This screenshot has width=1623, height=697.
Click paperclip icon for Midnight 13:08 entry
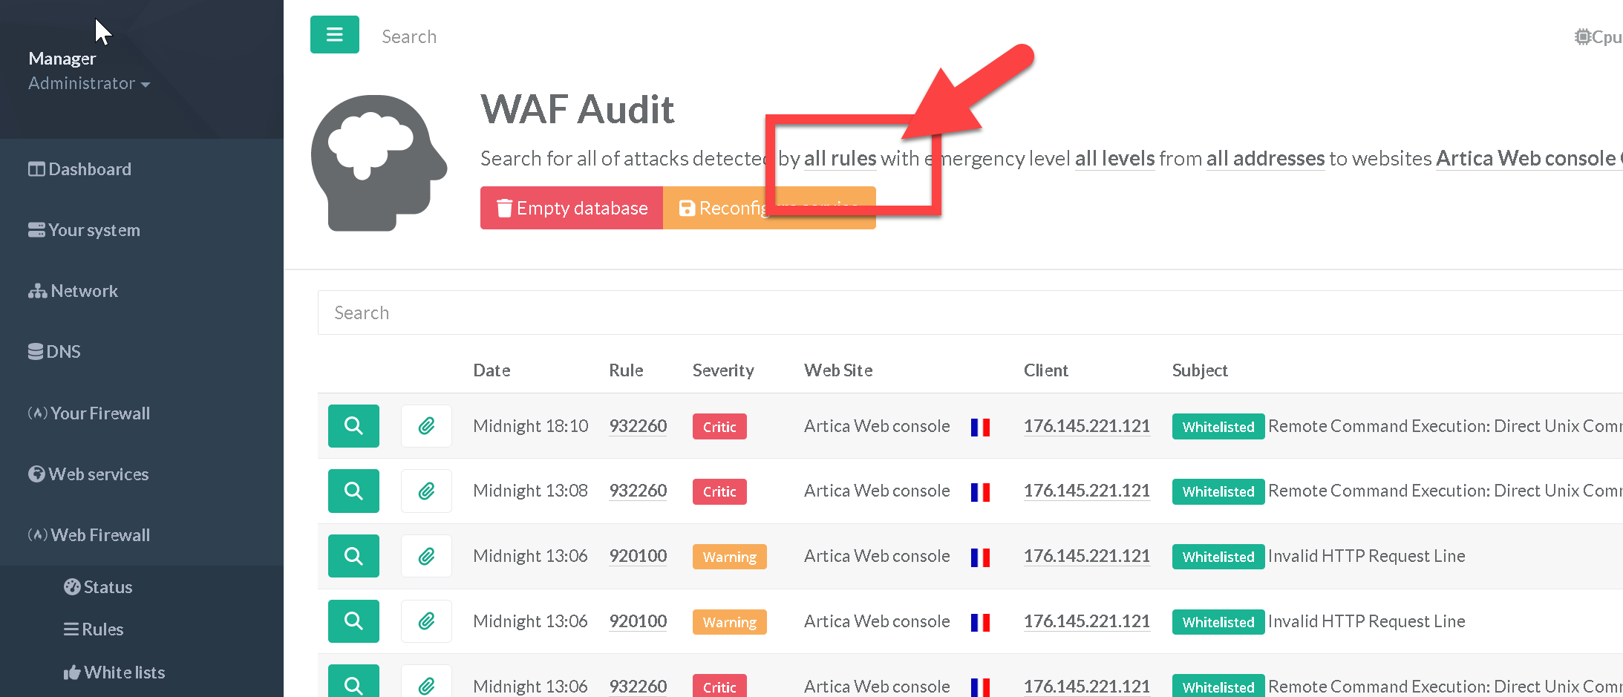point(426,491)
